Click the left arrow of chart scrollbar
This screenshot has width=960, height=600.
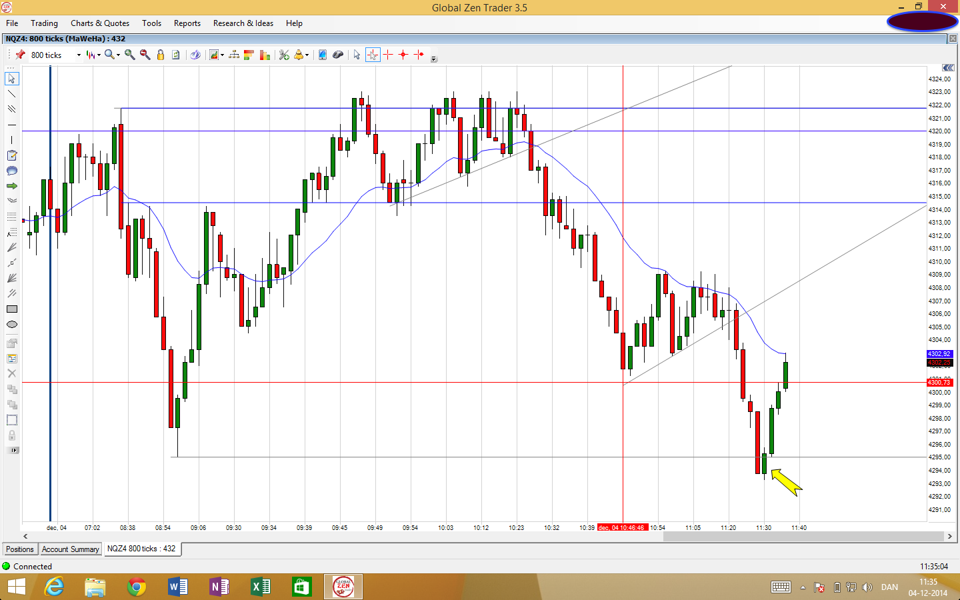coord(26,536)
